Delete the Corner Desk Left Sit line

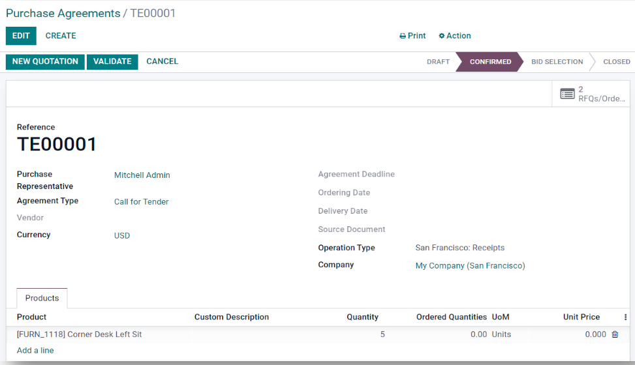[615, 334]
